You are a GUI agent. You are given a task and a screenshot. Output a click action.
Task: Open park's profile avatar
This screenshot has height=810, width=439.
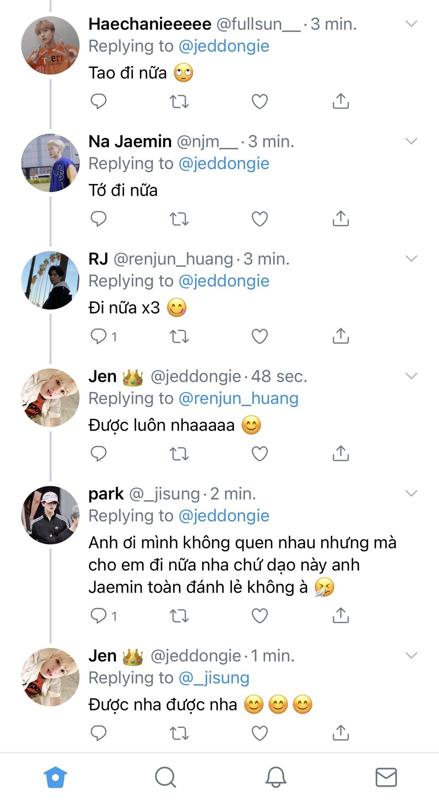(x=50, y=515)
